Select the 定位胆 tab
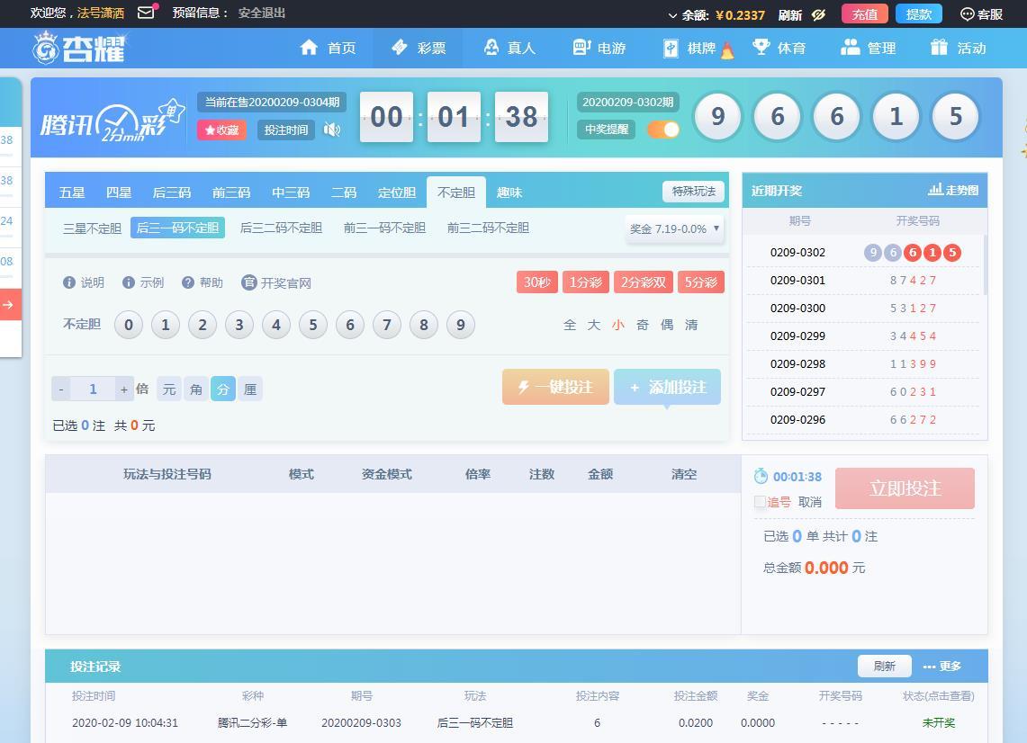Viewport: 1027px width, 743px height. pyautogui.click(x=396, y=192)
